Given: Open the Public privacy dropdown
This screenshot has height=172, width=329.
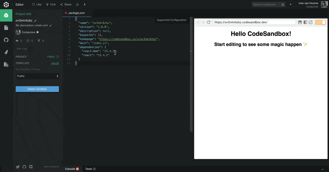Looking at the screenshot, I should [x=37, y=76].
